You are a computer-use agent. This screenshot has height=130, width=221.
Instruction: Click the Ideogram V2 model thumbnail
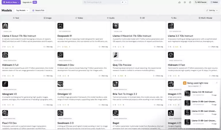[x=5, y=84]
